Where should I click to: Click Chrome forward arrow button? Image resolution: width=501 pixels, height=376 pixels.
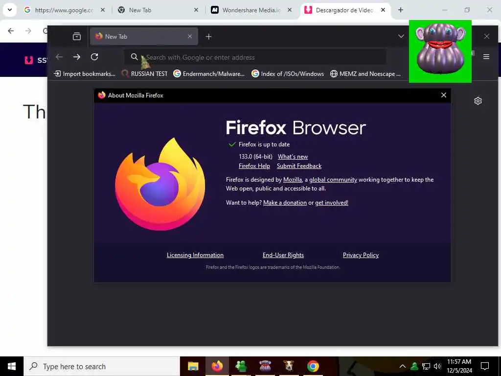click(28, 31)
